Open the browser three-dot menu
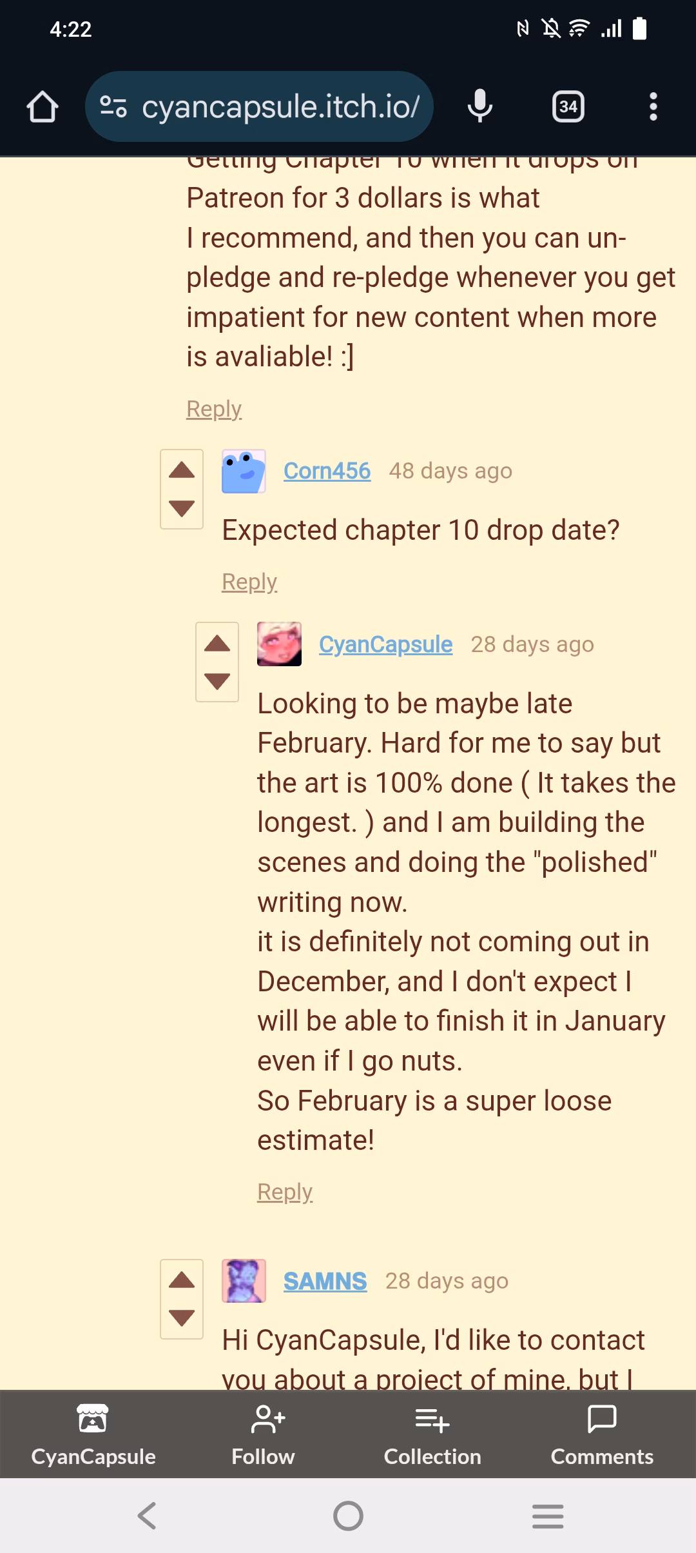Image resolution: width=696 pixels, height=1553 pixels. (653, 106)
